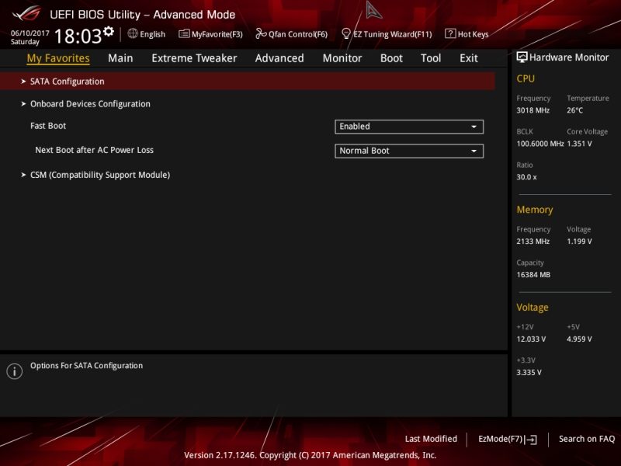The height and width of the screenshot is (466, 621).
Task: Open the Exit tab
Action: click(x=469, y=58)
